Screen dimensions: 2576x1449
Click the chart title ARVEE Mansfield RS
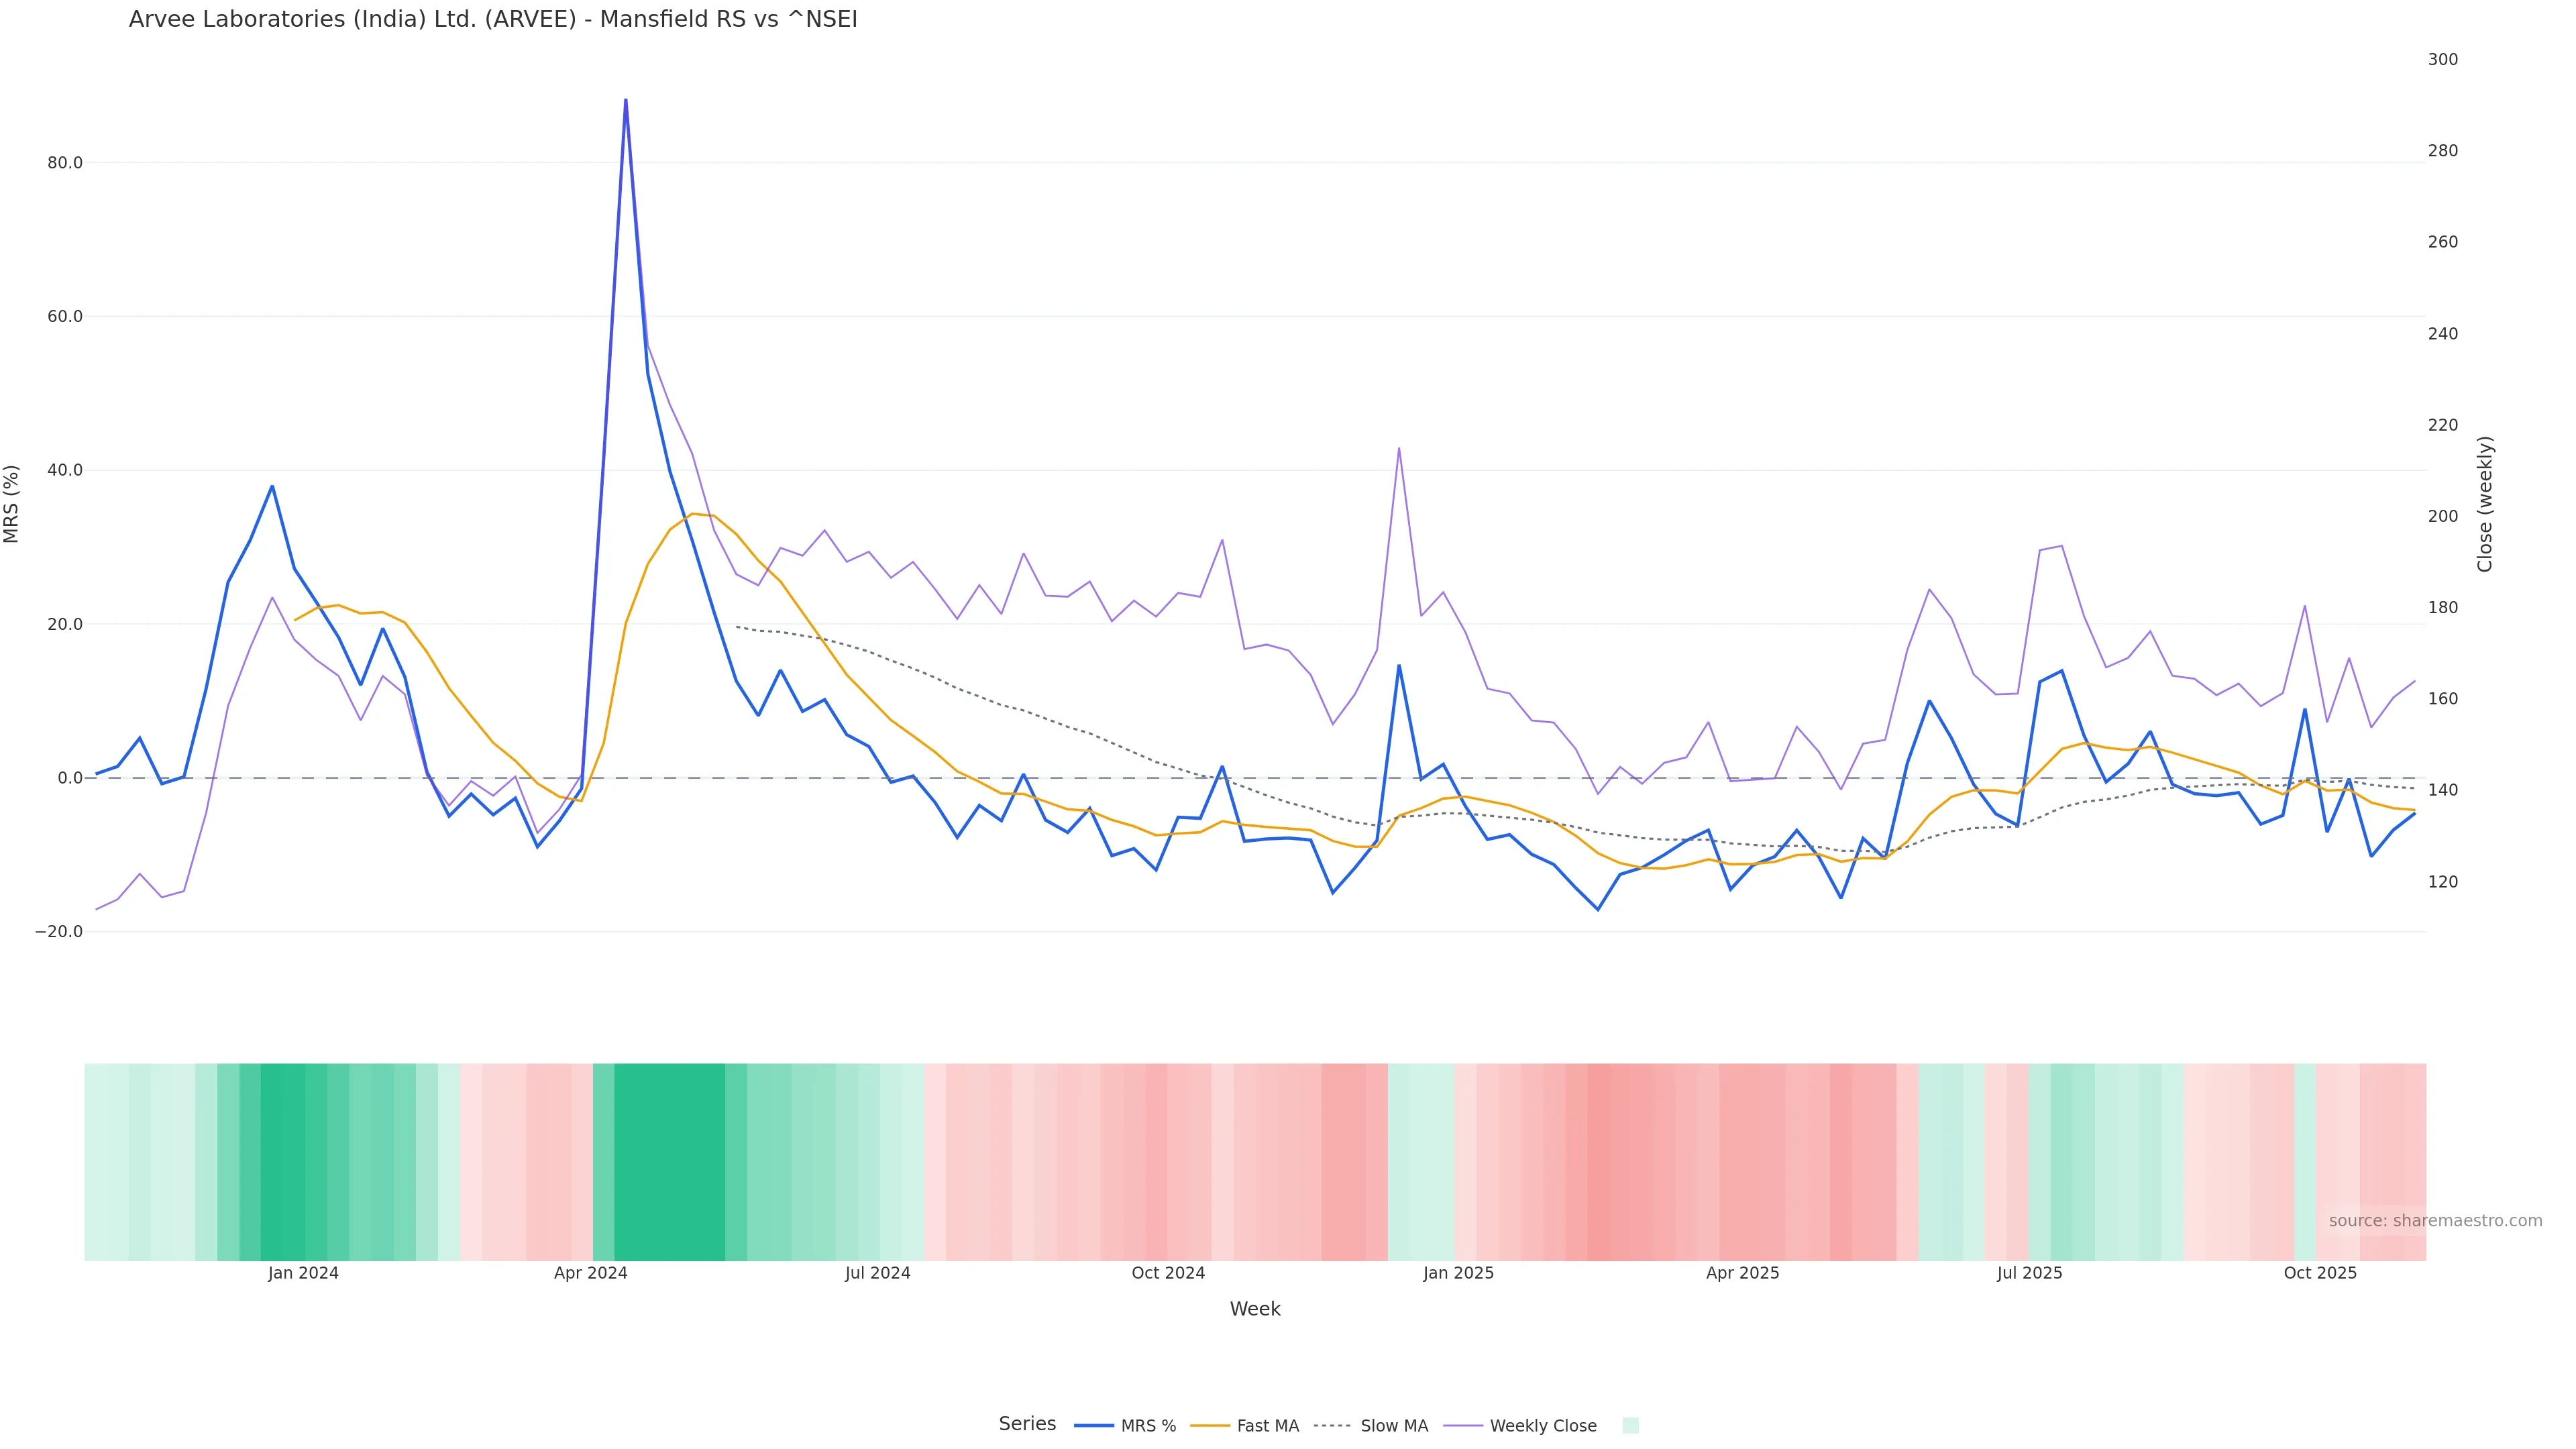tap(493, 20)
